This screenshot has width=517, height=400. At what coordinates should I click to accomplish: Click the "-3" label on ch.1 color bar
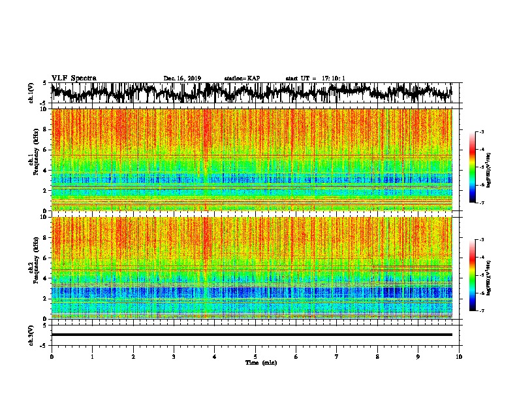click(x=481, y=131)
